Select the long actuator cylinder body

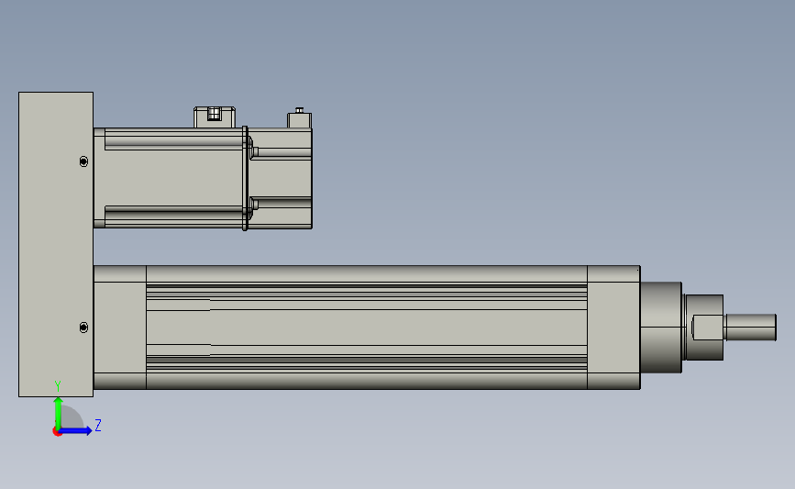tap(367, 328)
